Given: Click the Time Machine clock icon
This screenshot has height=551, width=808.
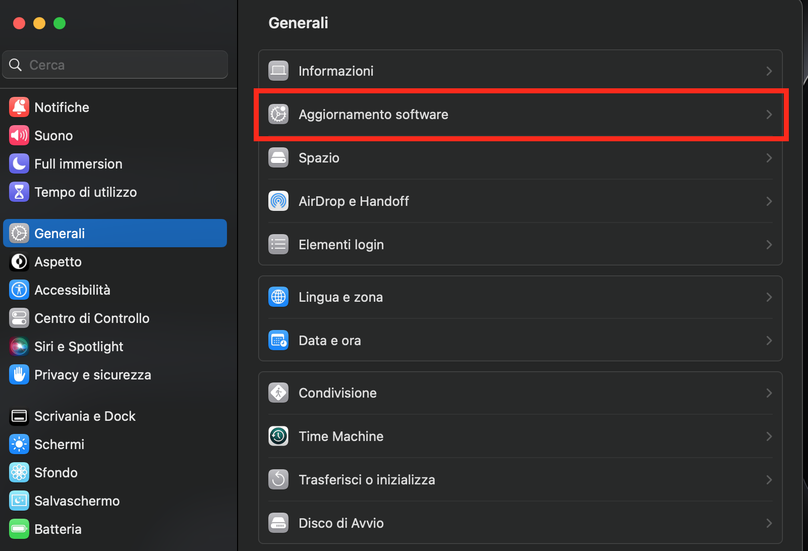Looking at the screenshot, I should pos(278,436).
